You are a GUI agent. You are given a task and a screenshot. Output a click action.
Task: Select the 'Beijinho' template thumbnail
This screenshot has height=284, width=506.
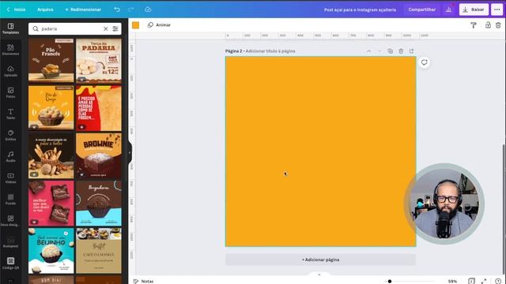pos(51,251)
